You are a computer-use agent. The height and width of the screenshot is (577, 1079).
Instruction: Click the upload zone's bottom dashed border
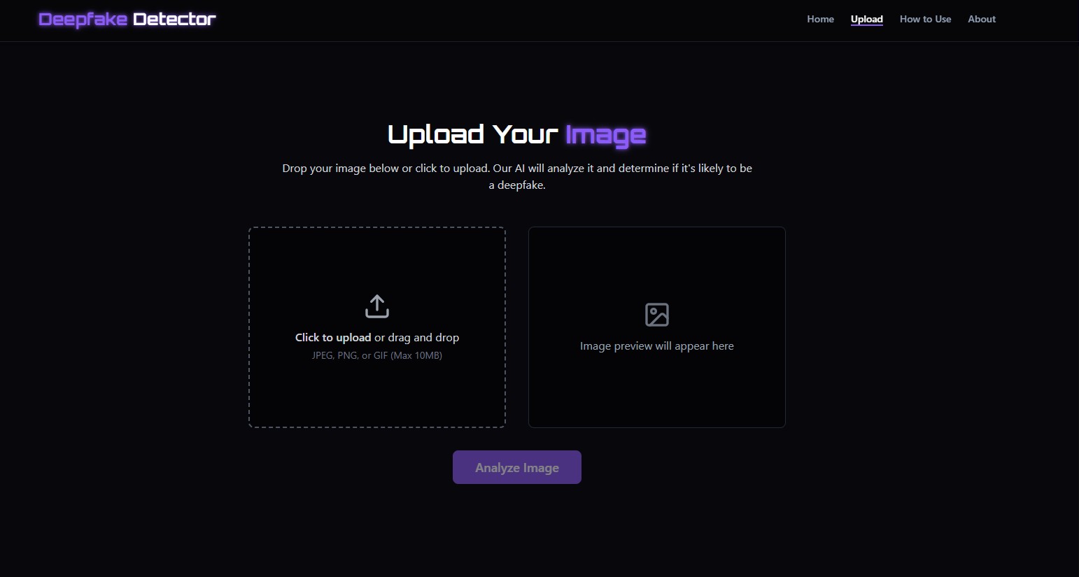(377, 427)
